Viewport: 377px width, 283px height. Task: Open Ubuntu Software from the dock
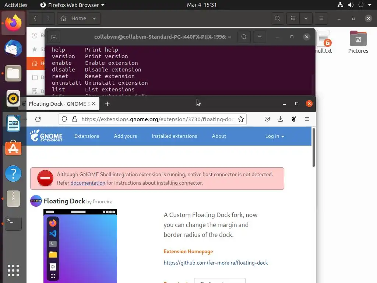click(x=13, y=148)
